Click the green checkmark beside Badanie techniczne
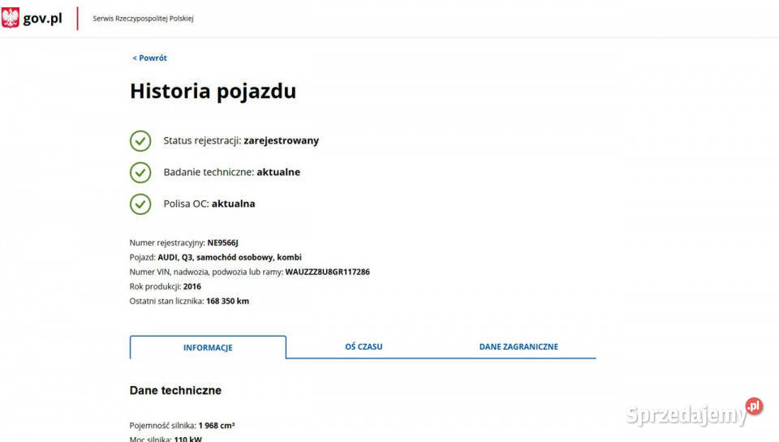This screenshot has width=779, height=442. [x=140, y=172]
